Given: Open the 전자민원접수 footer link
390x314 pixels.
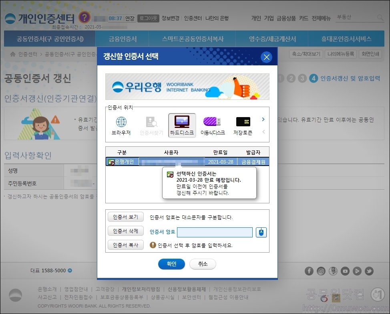Looking at the screenshot, I should coord(78,297).
